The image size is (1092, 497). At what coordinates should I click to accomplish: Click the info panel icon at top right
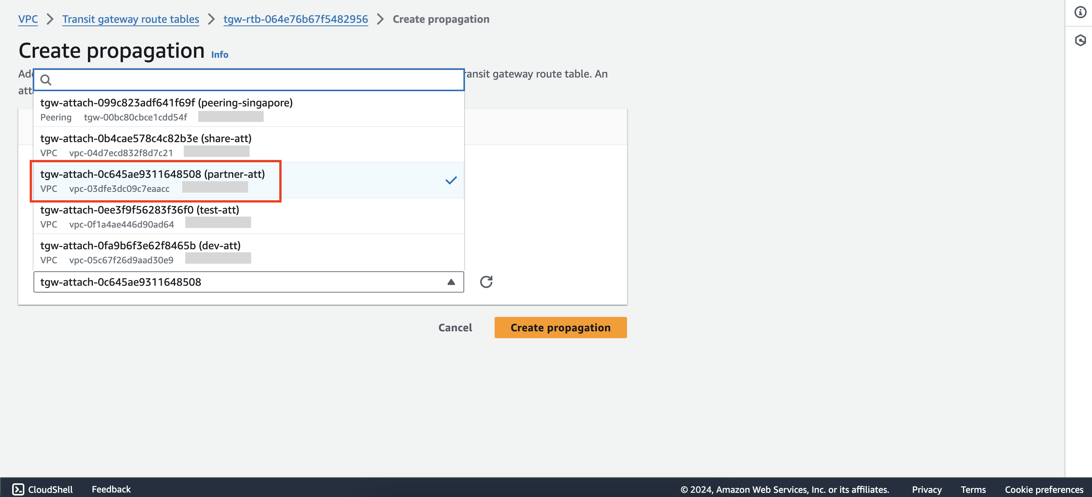1080,12
